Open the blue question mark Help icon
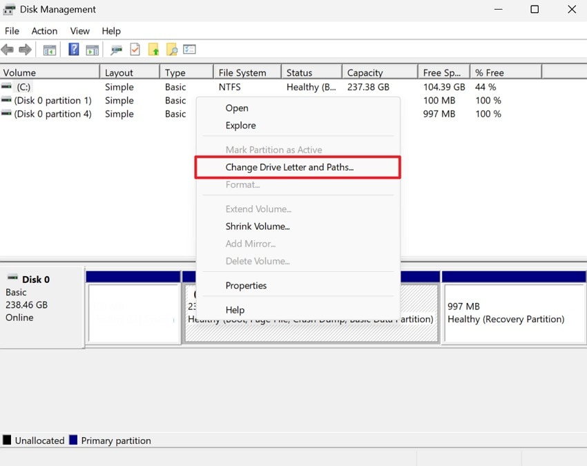 click(74, 50)
